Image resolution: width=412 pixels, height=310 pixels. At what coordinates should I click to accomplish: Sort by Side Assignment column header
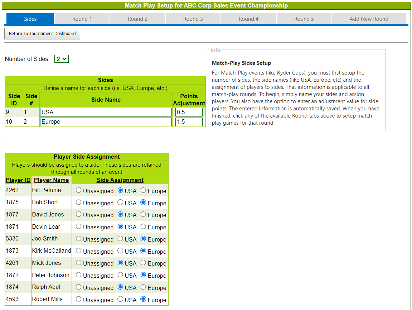click(x=120, y=180)
